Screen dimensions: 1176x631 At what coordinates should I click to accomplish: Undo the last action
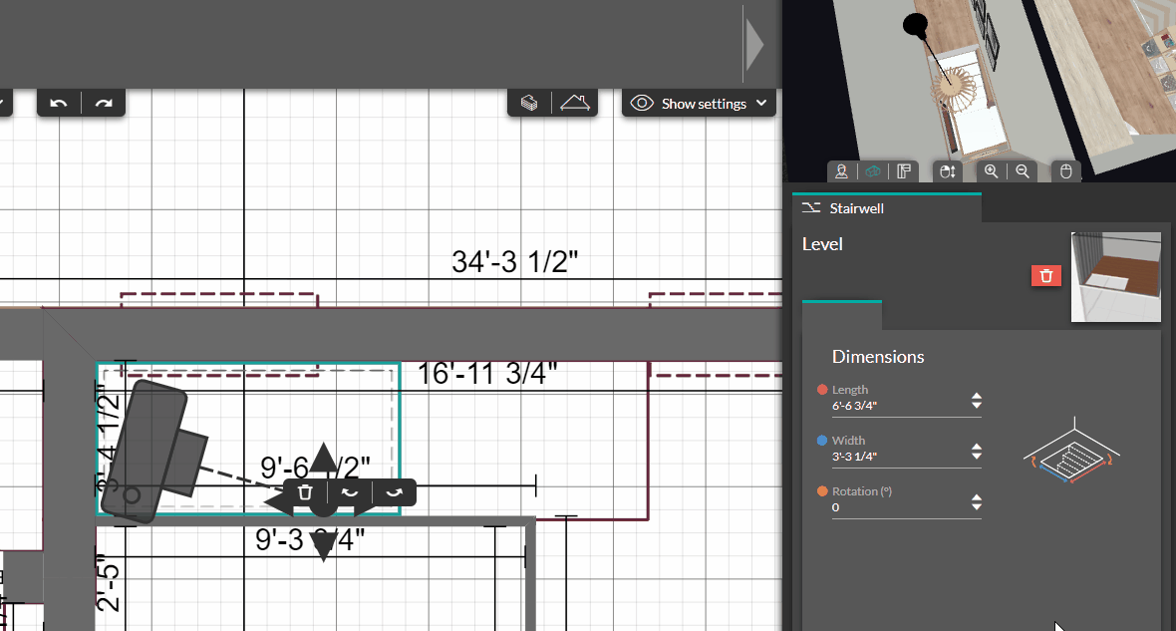tap(58, 103)
